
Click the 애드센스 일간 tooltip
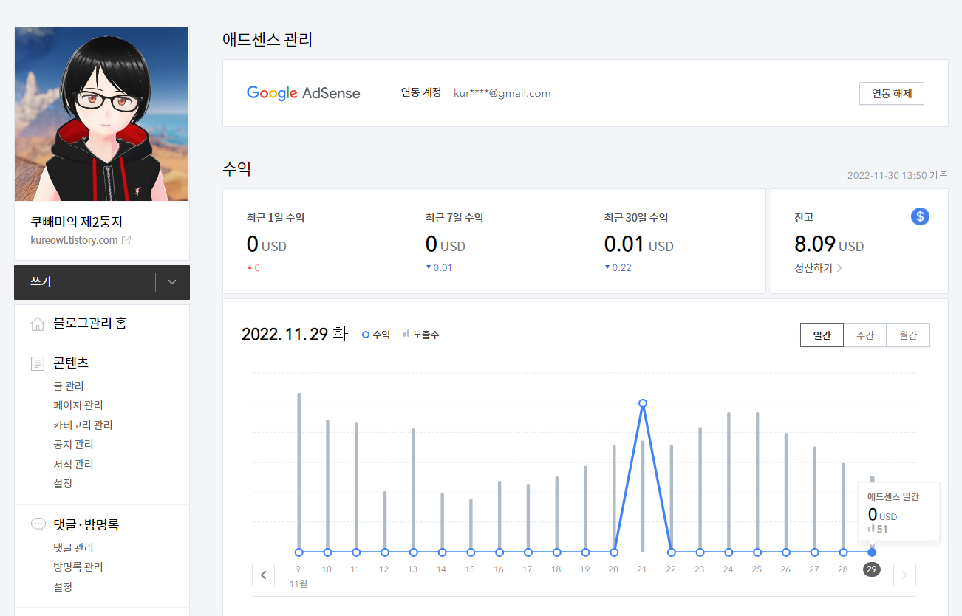[x=898, y=512]
